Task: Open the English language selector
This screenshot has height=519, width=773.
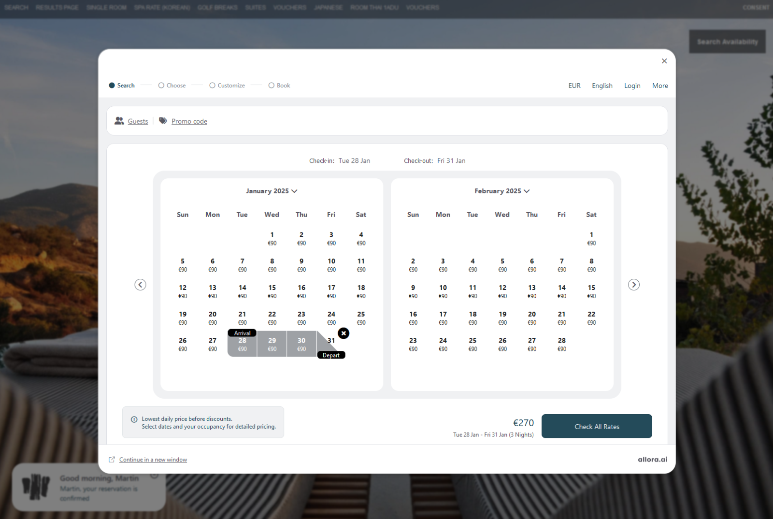Action: click(602, 86)
